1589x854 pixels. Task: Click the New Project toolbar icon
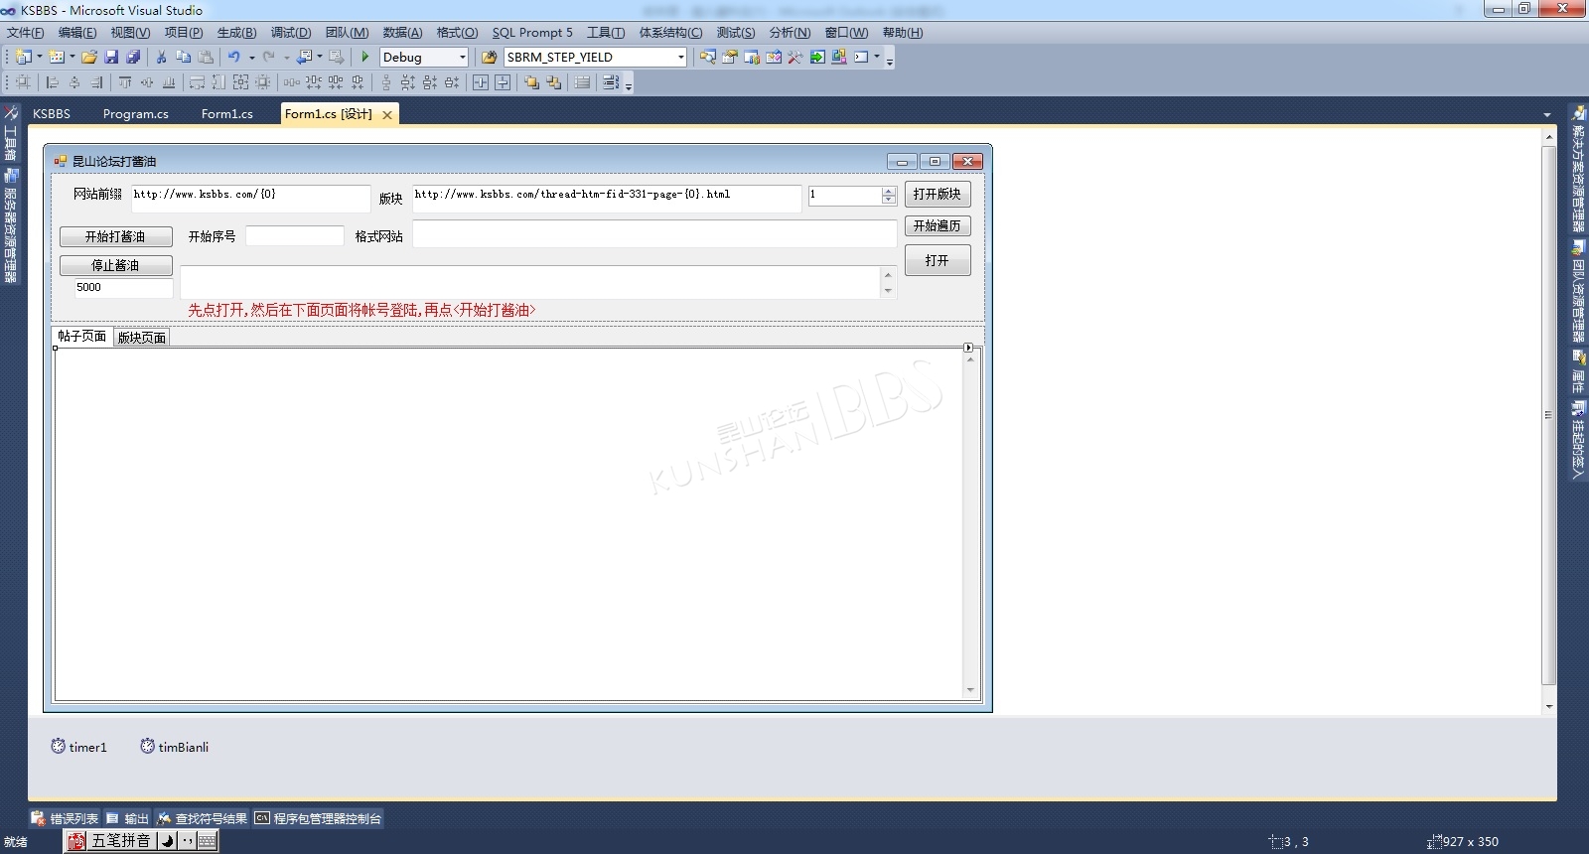click(x=23, y=57)
